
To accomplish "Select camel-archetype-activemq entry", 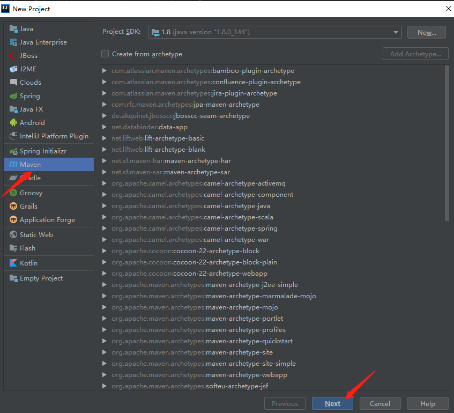I will tap(198, 183).
